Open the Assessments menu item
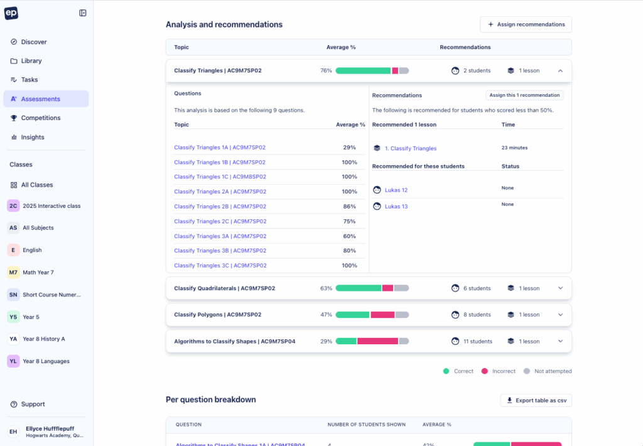The height and width of the screenshot is (446, 643). click(x=40, y=99)
